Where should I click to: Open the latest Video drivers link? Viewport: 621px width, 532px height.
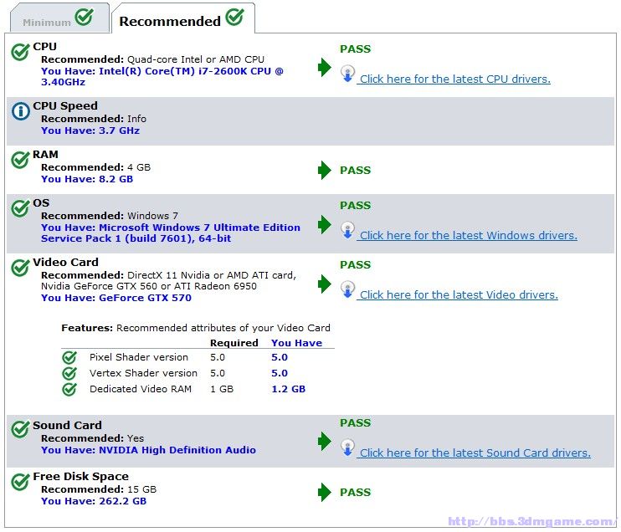459,295
